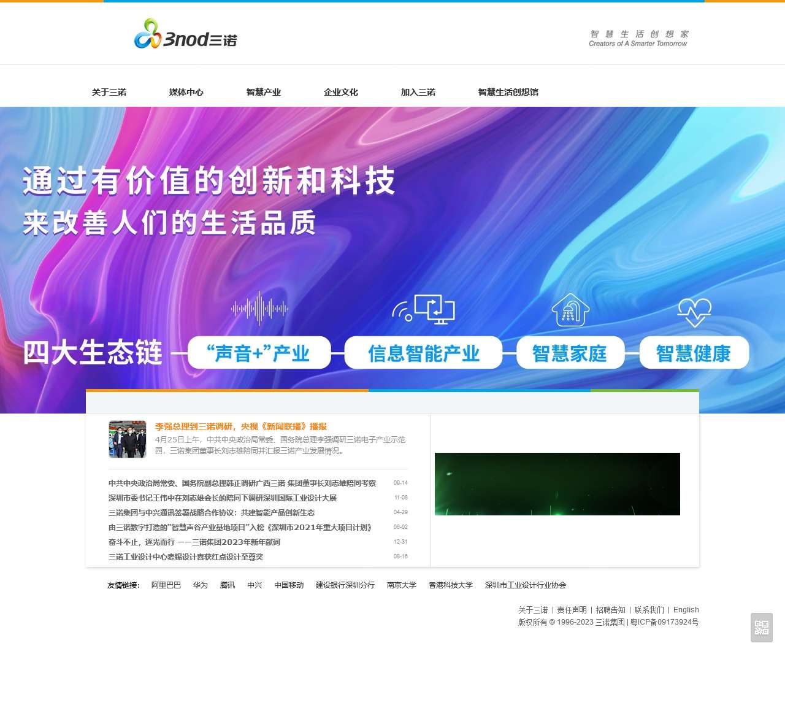Image resolution: width=785 pixels, height=716 pixels.
Task: Play the dark green video panel
Action: pyautogui.click(x=557, y=484)
